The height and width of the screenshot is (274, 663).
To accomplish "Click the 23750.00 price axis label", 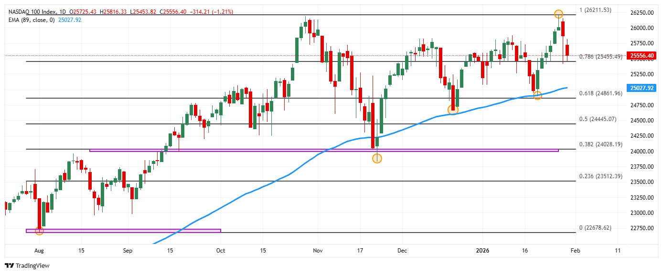I will pos(643,167).
